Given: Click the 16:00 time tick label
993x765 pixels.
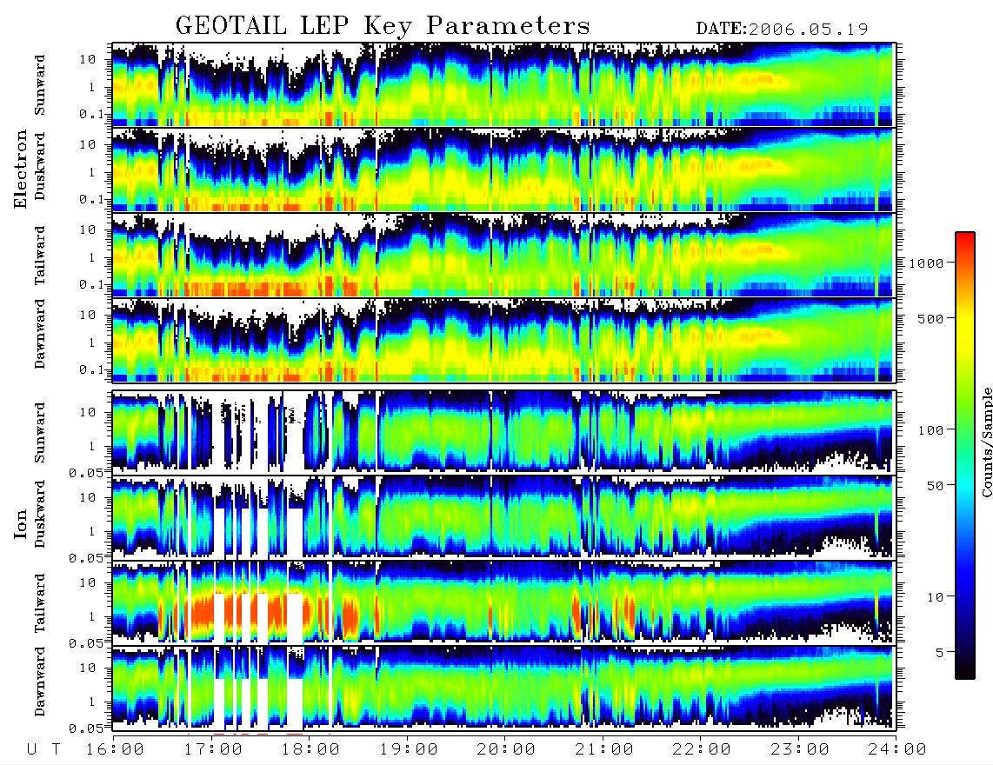Looking at the screenshot, I should tap(115, 749).
